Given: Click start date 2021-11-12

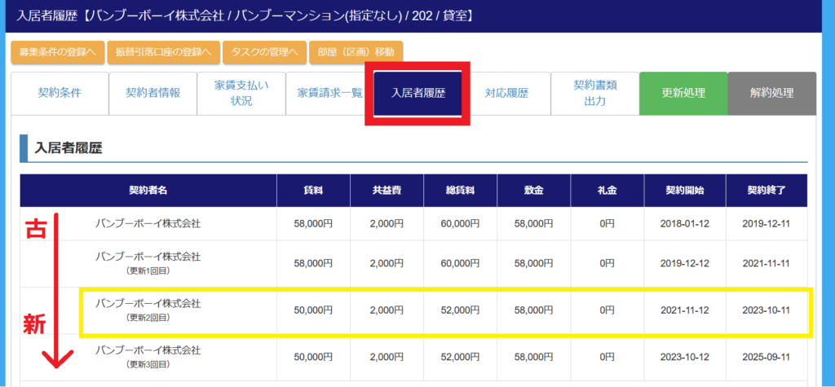Looking at the screenshot, I should point(684,310).
